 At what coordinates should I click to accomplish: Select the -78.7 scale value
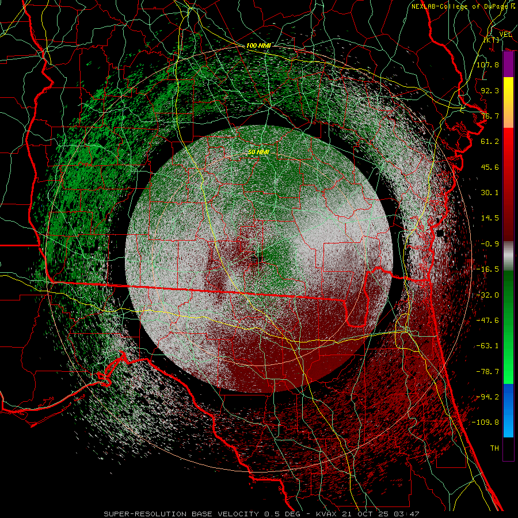tap(487, 372)
